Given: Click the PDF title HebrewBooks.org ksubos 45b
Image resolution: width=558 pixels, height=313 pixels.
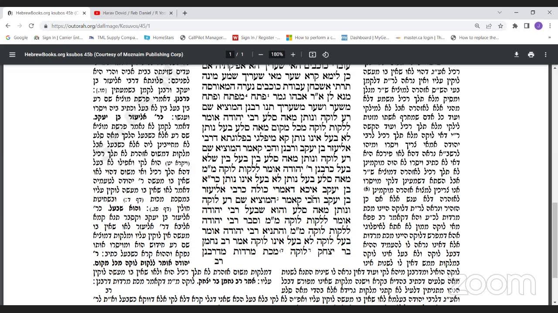Looking at the screenshot, I should [104, 54].
